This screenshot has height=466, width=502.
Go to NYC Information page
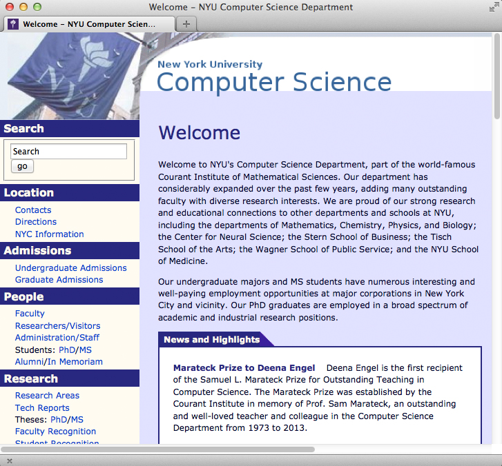point(50,234)
